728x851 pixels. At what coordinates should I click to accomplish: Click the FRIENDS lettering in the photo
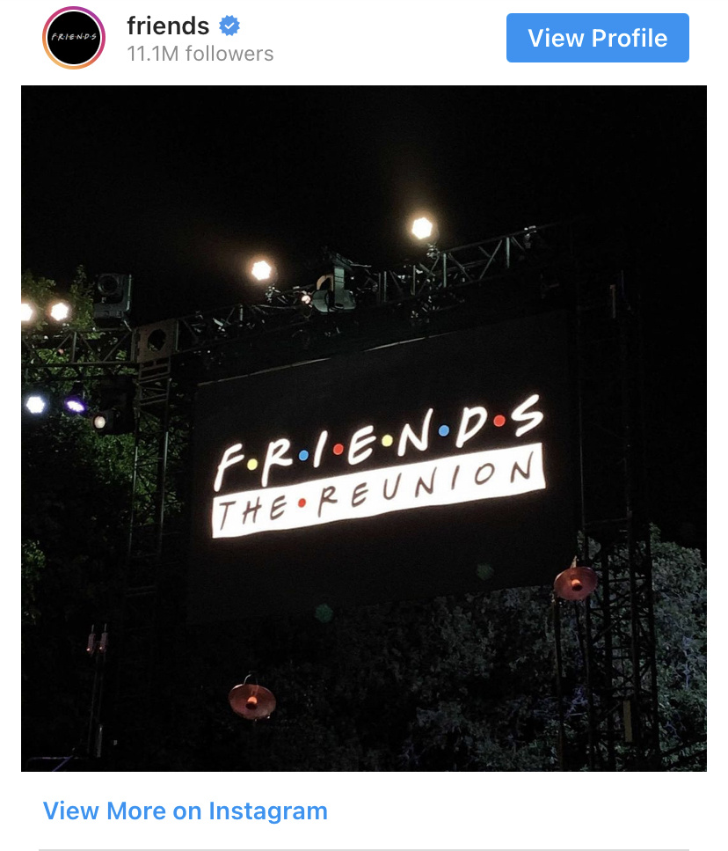click(378, 442)
